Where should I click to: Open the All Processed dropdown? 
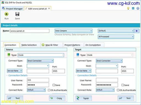click(x=116, y=37)
